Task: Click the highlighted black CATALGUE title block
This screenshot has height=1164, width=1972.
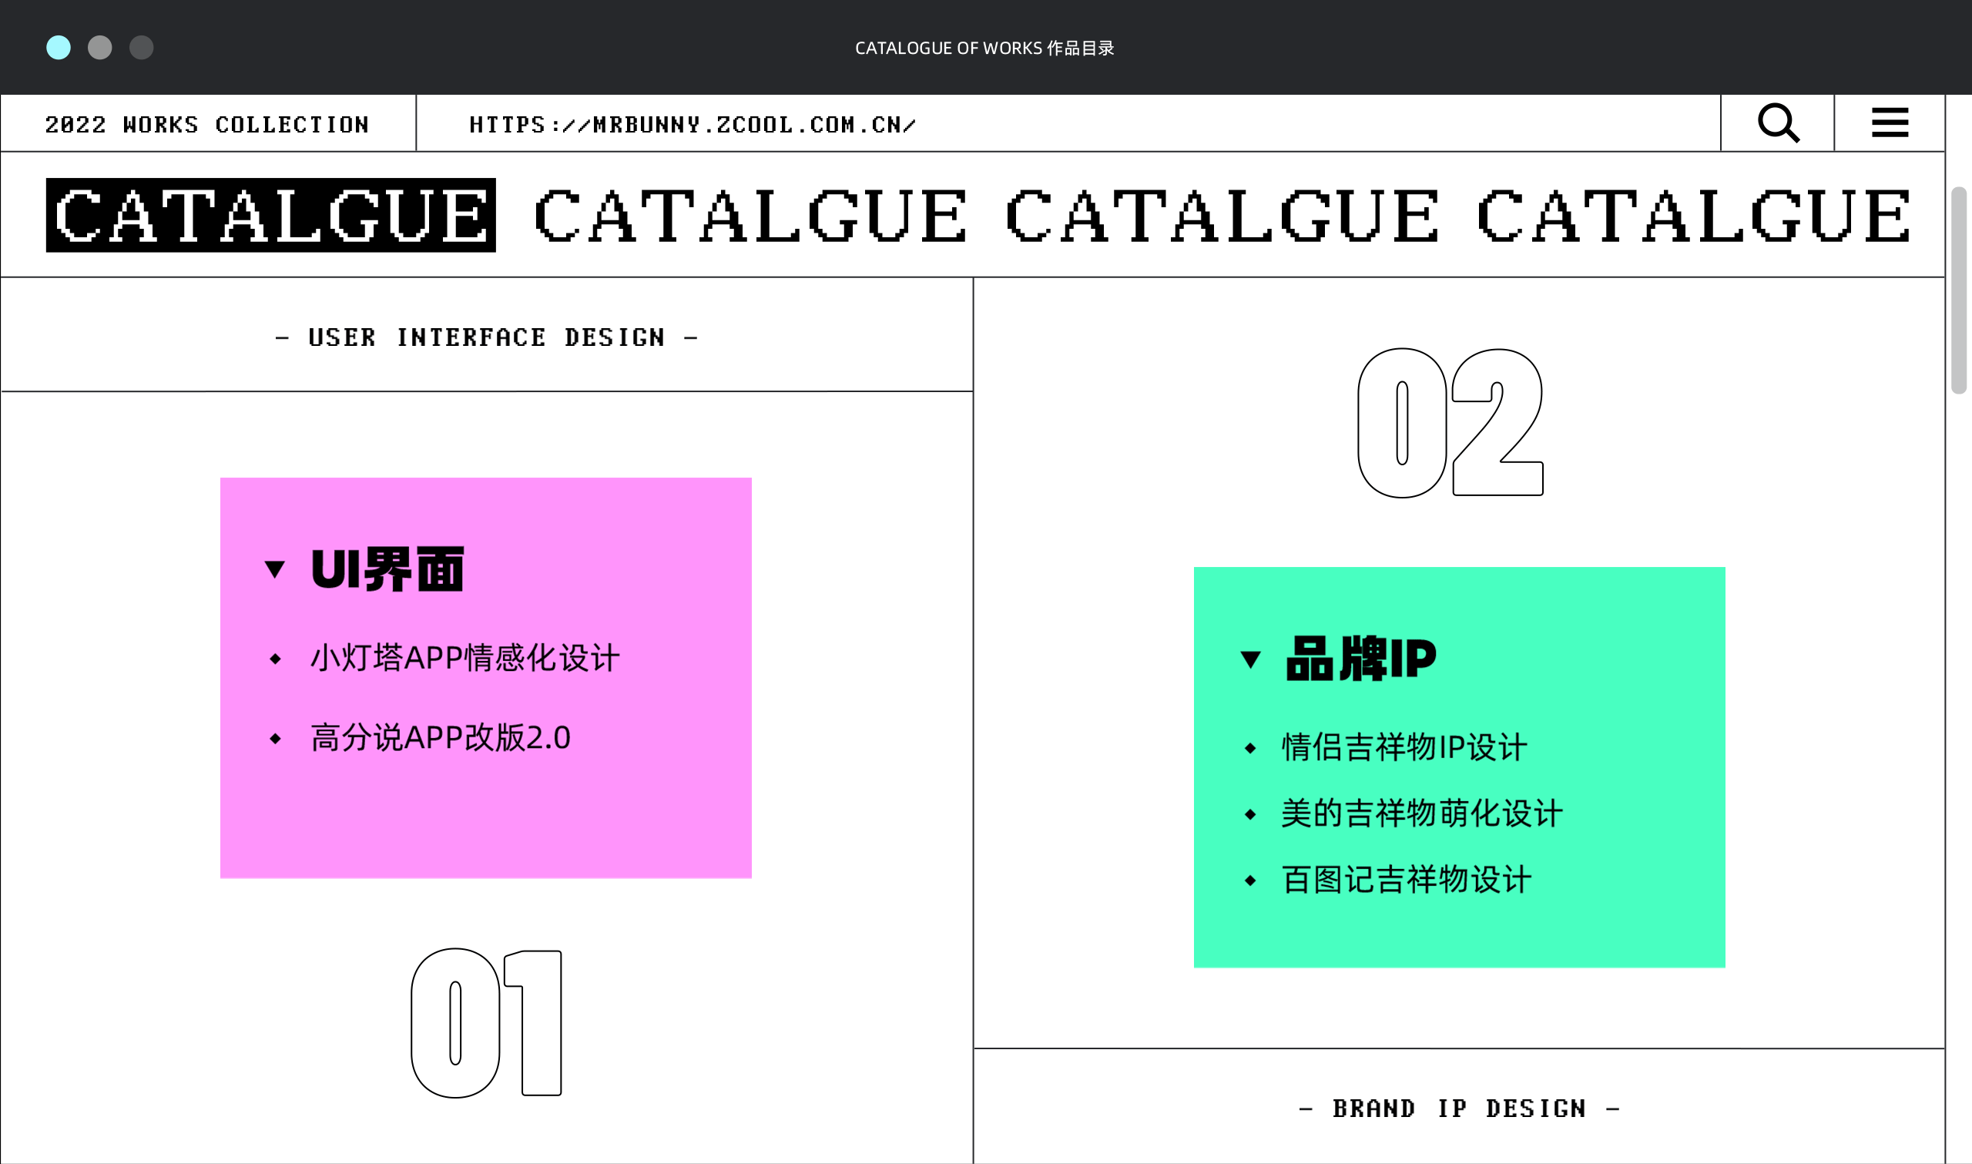Action: click(x=270, y=215)
